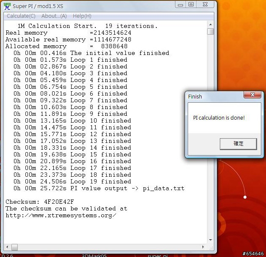Image resolution: width=266 pixels, height=257 pixels.
Task: Click the http://www.xtremesystems.org/ text
Action: (61, 215)
